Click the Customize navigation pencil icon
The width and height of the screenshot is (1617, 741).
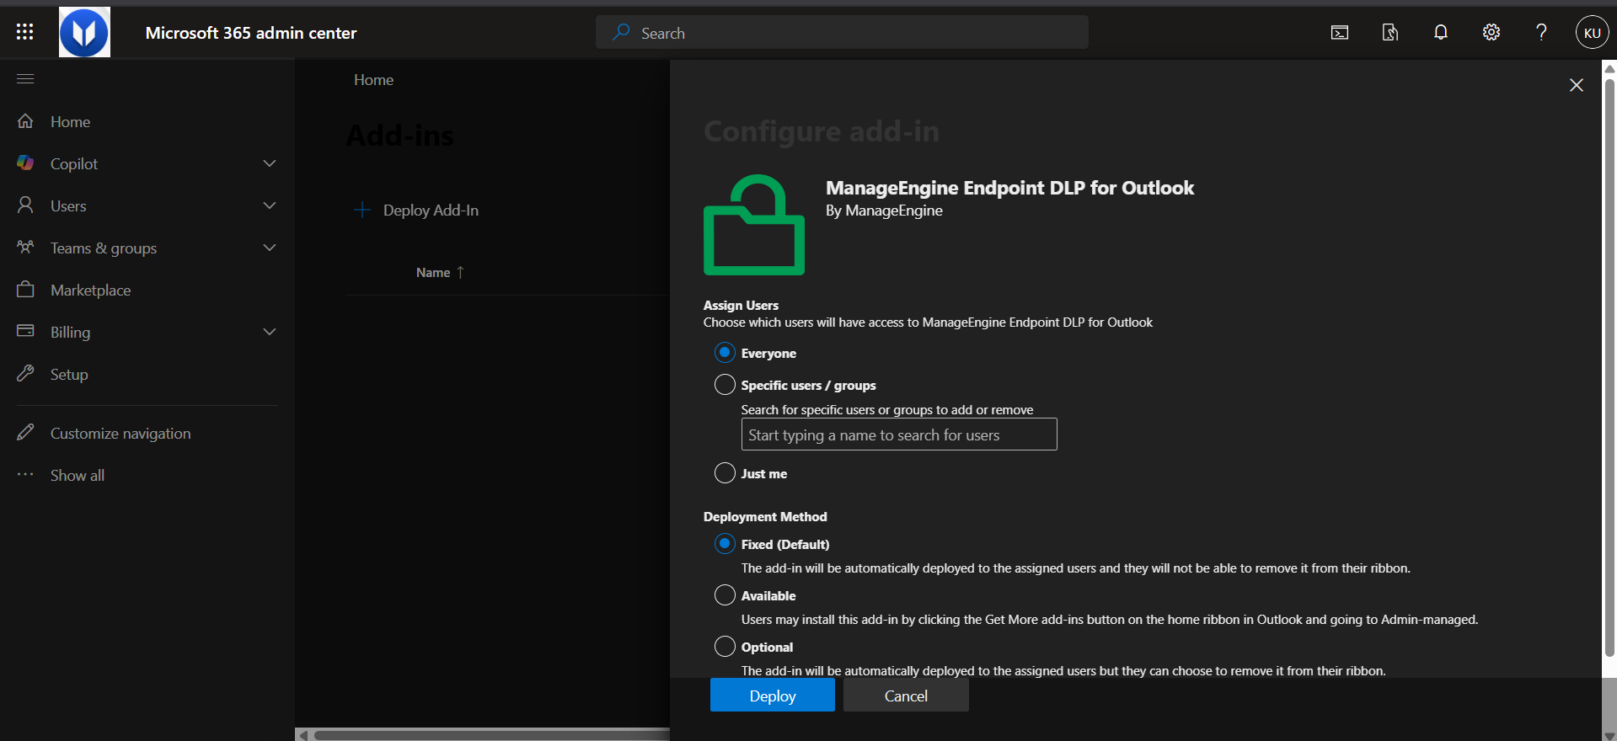click(x=26, y=432)
